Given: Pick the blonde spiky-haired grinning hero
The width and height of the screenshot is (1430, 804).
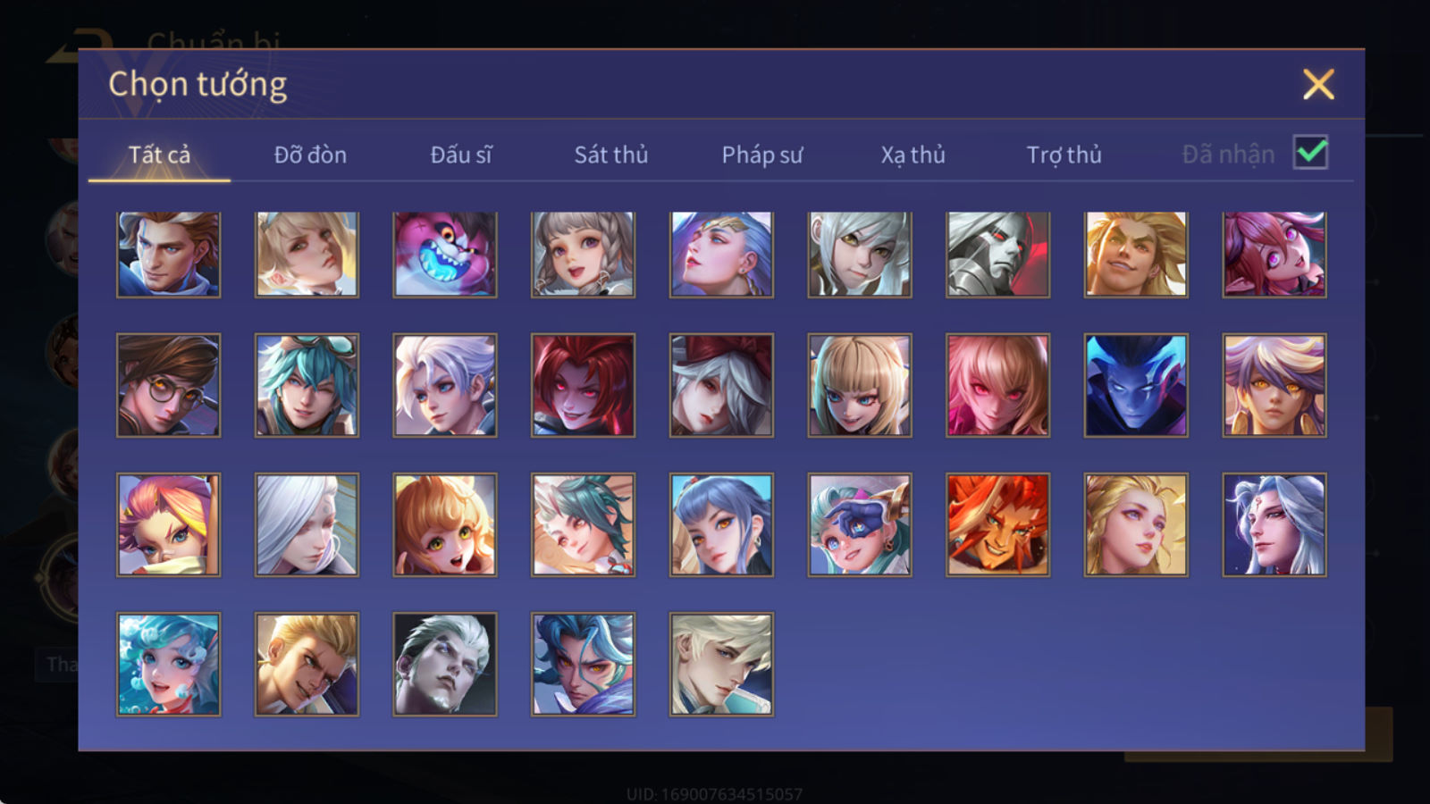Looking at the screenshot, I should click(x=1136, y=255).
